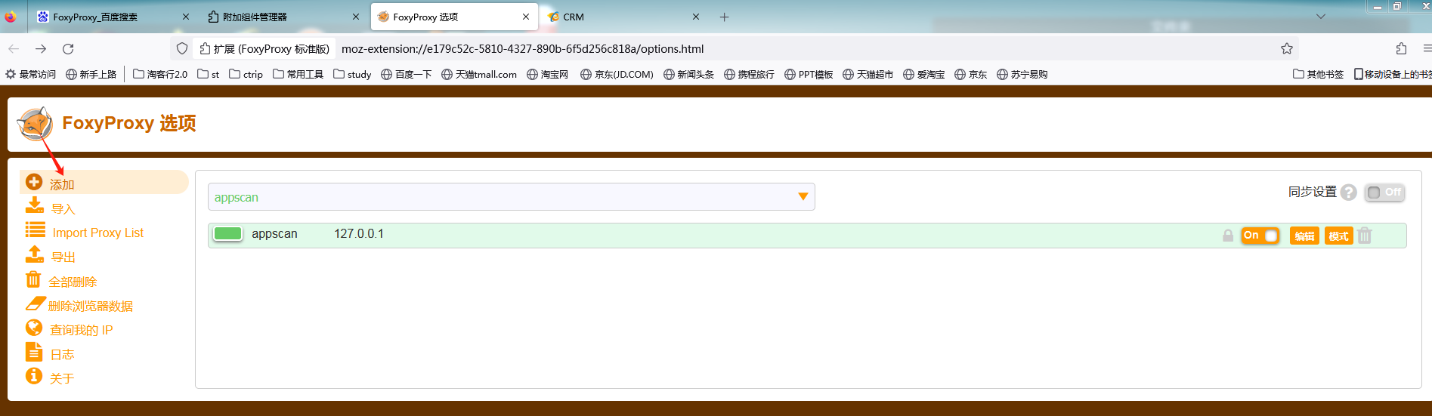
Task: Click the Import download icon in the sidebar
Action: (35, 205)
